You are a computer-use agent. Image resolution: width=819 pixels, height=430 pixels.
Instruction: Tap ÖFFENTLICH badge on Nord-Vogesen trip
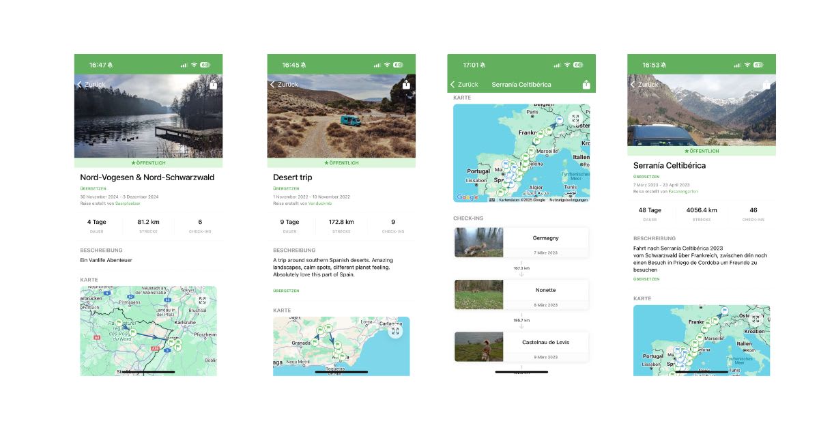click(148, 163)
